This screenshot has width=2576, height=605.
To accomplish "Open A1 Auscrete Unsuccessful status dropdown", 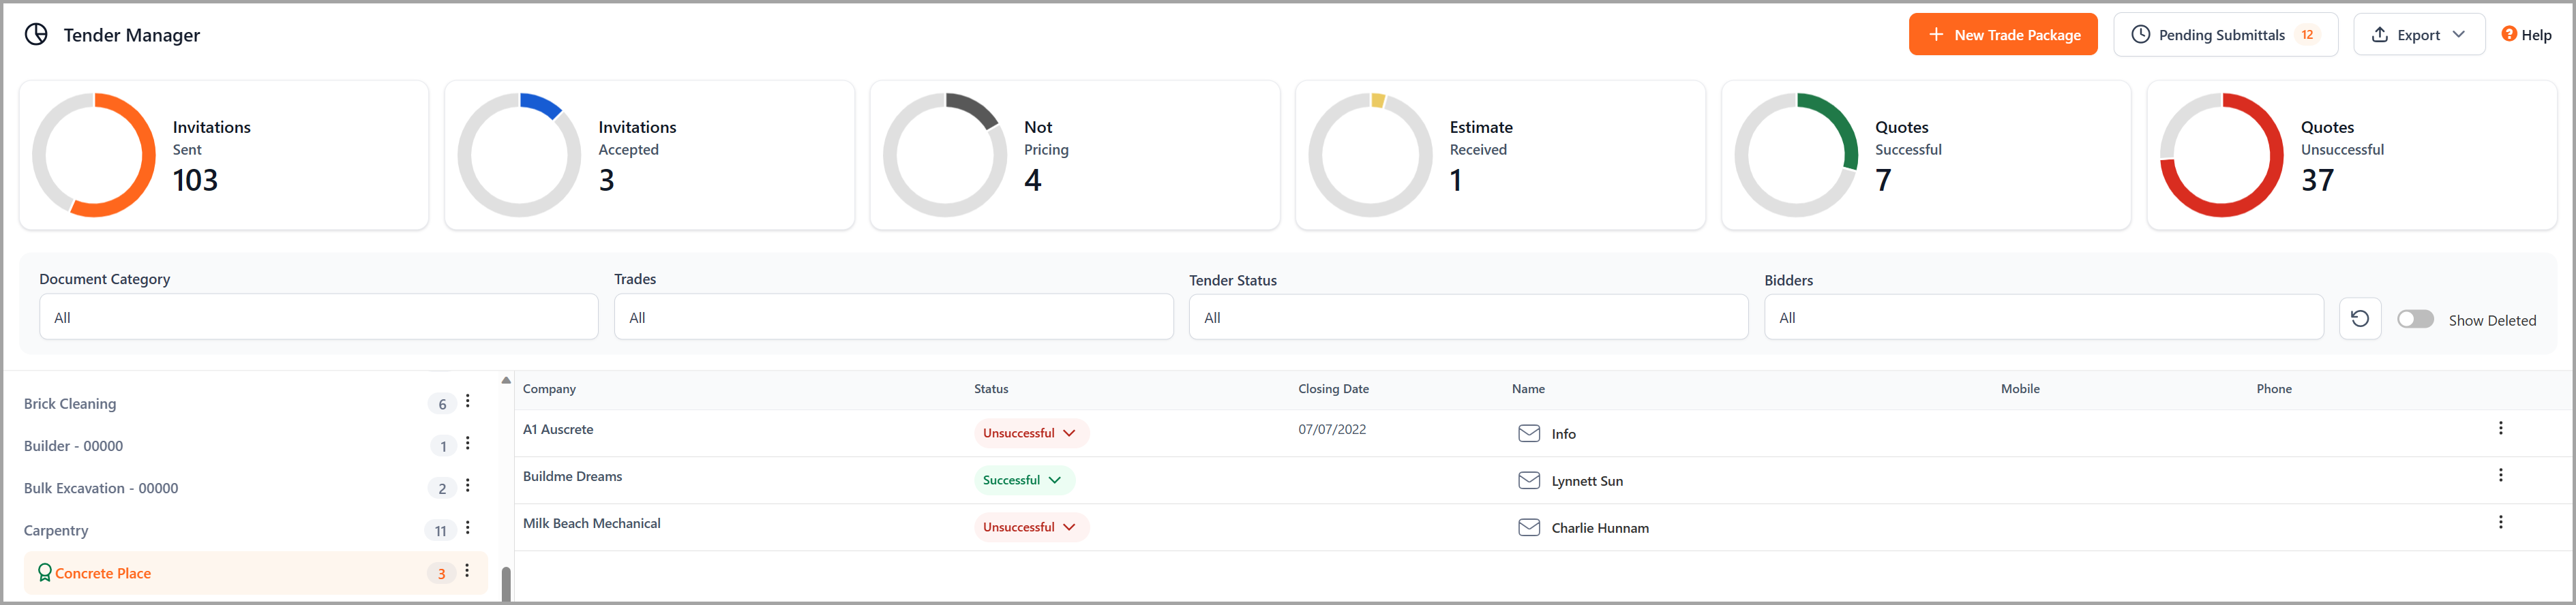I will coord(1031,433).
